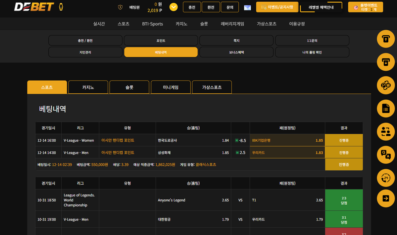
Task: Open BTI-Sports in the main navigation
Action: [152, 24]
